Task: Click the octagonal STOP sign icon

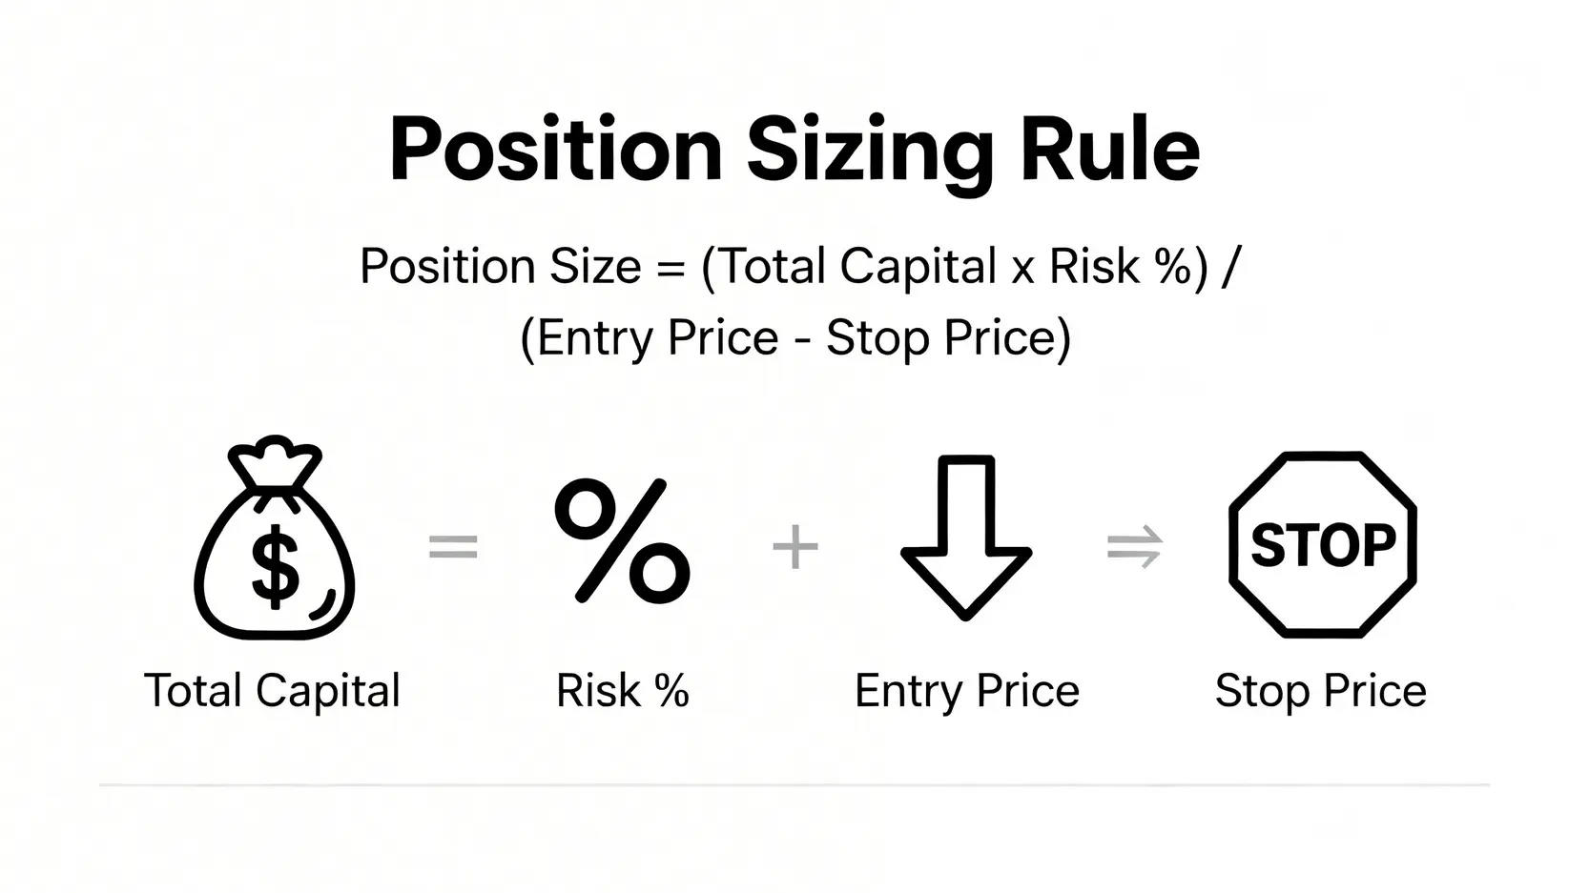Action: tap(1322, 544)
